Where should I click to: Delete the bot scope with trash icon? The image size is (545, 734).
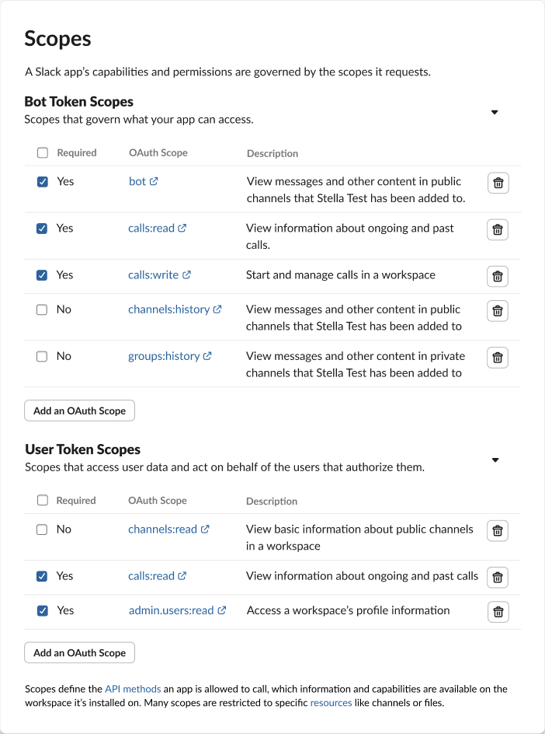point(498,183)
